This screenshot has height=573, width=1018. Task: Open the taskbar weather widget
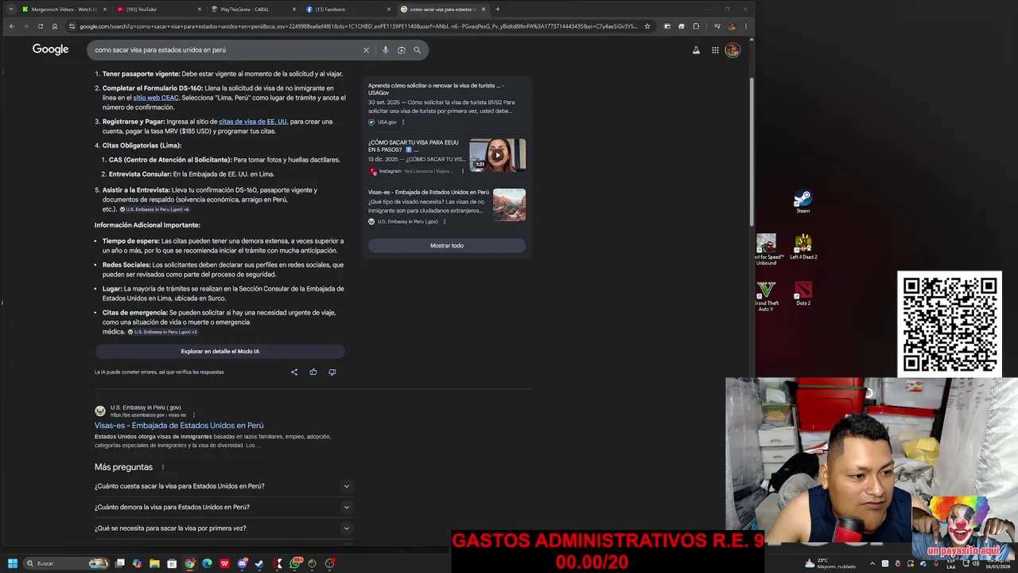coord(831,563)
